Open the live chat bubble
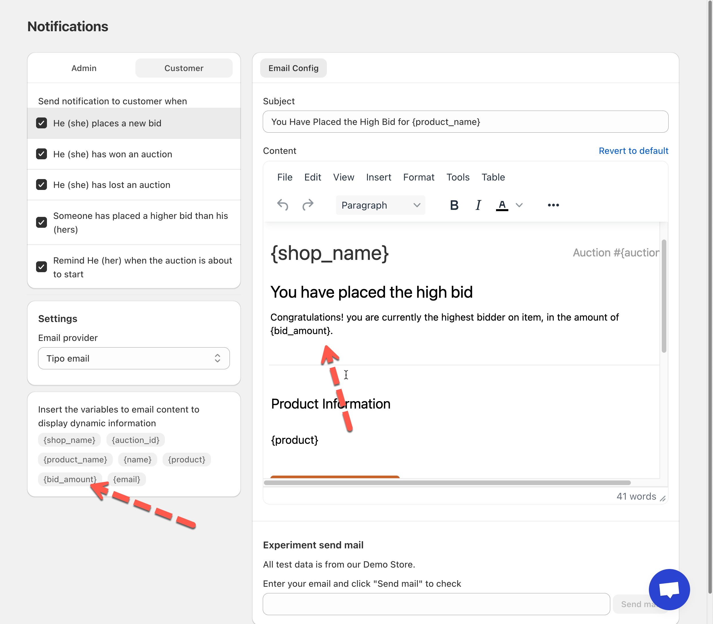The height and width of the screenshot is (624, 713). [669, 589]
